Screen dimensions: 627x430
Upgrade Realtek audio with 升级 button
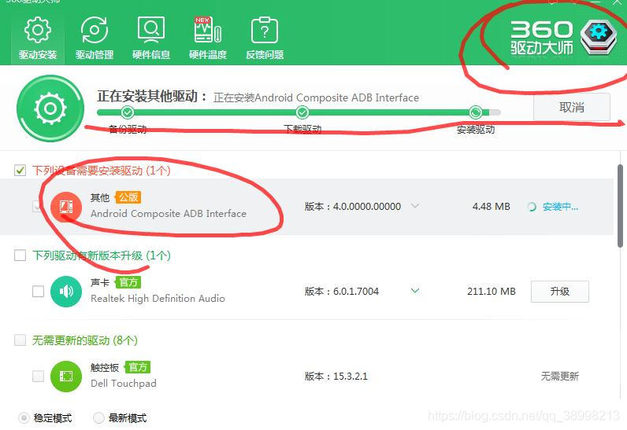560,291
